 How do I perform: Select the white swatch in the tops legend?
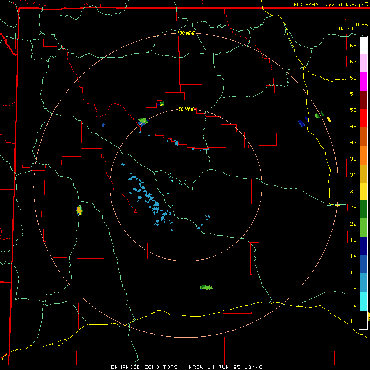coord(363,45)
